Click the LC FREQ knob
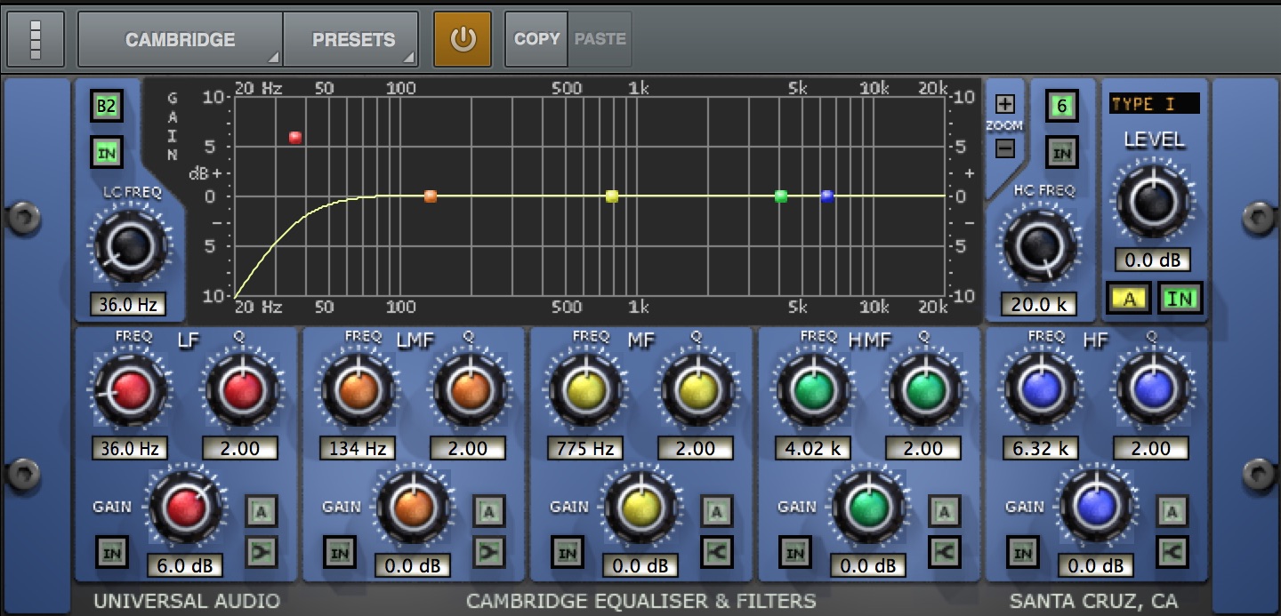This screenshot has width=1281, height=616. (130, 246)
